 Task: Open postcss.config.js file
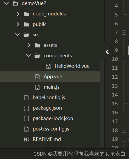(x=51, y=129)
